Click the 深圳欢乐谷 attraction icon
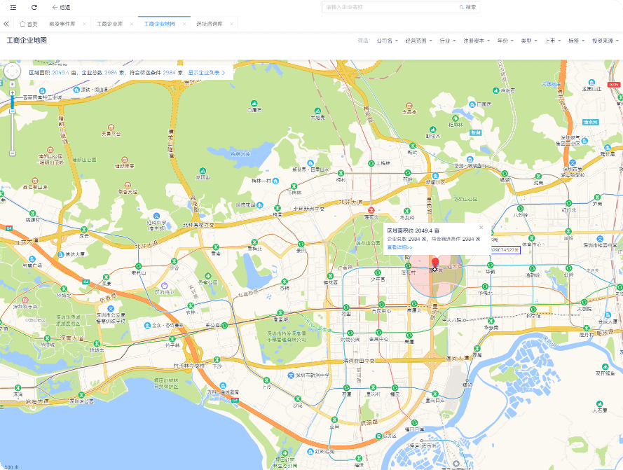This screenshot has width=623, height=470. (25, 300)
